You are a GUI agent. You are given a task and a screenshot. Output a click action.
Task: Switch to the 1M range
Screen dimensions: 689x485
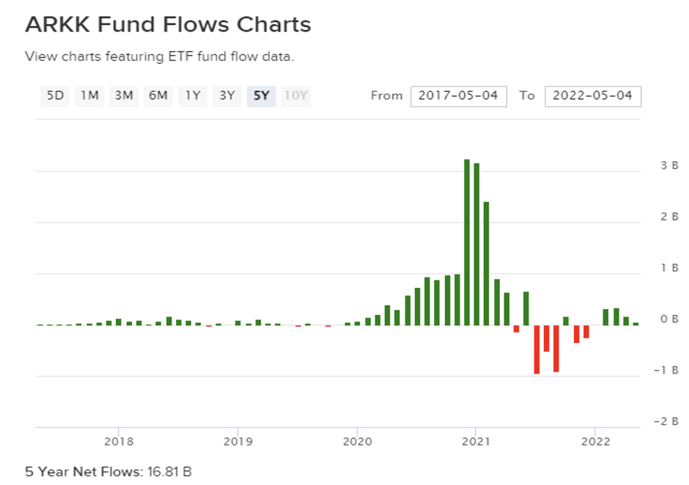point(89,95)
